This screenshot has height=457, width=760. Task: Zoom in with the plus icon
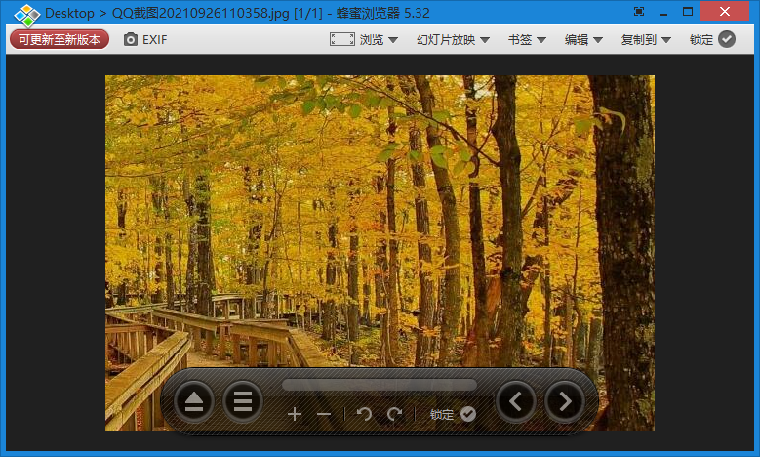click(295, 414)
